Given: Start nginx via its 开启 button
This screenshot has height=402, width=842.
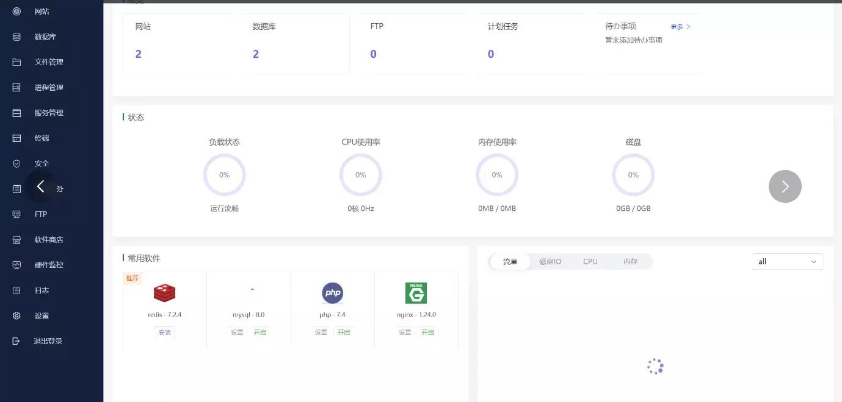Looking at the screenshot, I should 427,333.
